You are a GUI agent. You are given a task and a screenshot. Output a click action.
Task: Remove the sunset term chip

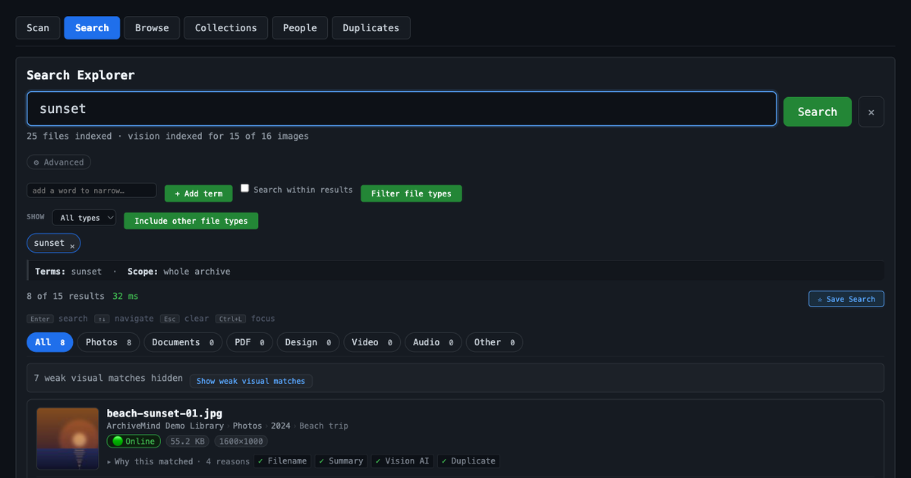coord(73,246)
